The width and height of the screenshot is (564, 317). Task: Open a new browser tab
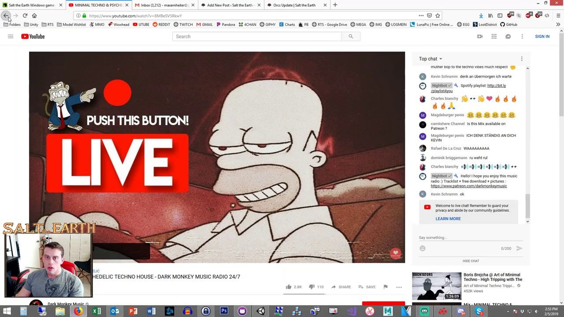tap(335, 5)
